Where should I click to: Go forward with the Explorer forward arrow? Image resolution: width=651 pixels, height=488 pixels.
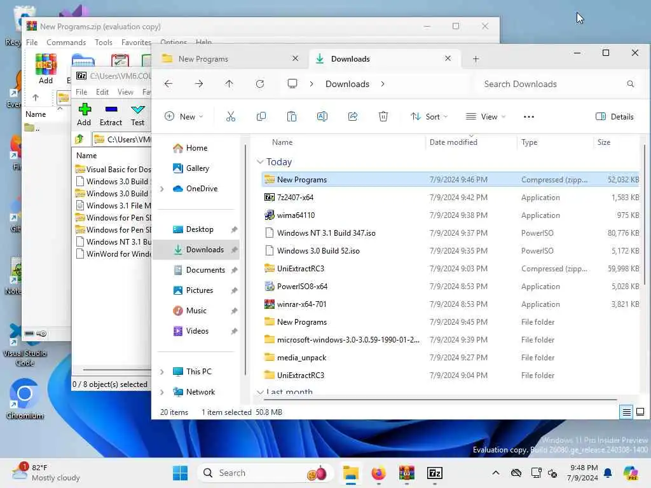199,84
